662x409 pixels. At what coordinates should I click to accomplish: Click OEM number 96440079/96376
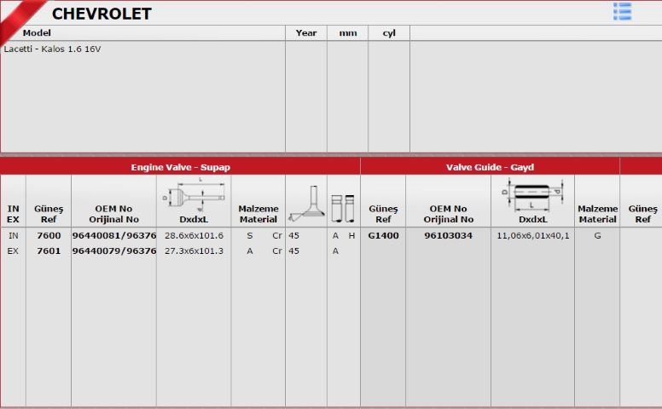(x=114, y=251)
